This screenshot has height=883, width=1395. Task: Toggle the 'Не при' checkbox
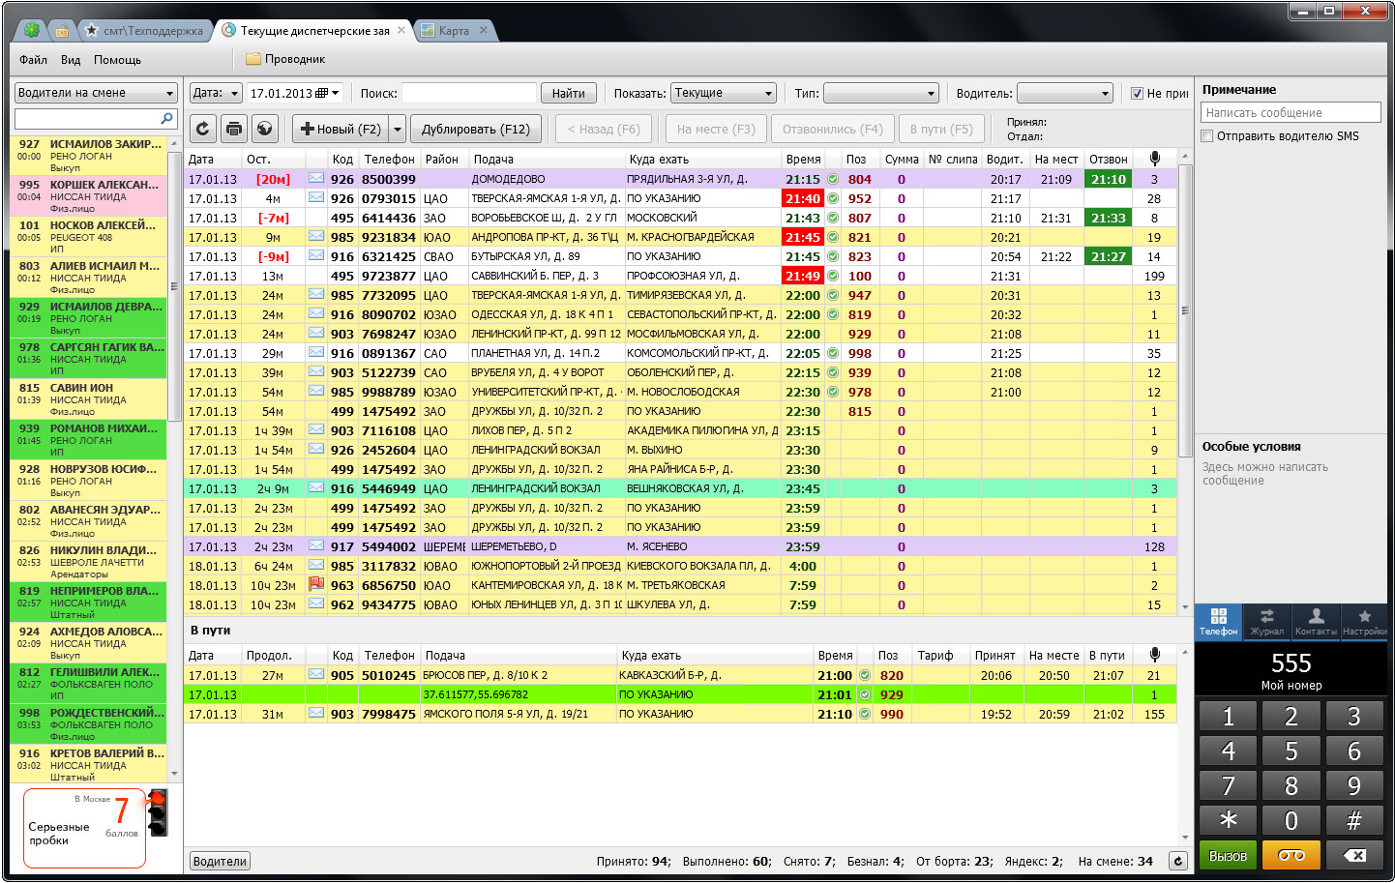(1138, 94)
